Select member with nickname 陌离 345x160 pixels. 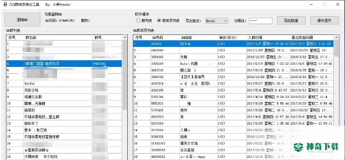[233, 137]
